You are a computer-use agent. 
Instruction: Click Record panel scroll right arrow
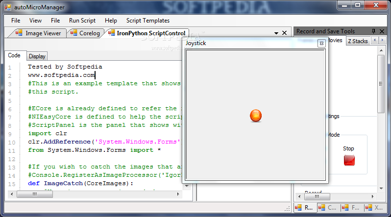click(373, 196)
